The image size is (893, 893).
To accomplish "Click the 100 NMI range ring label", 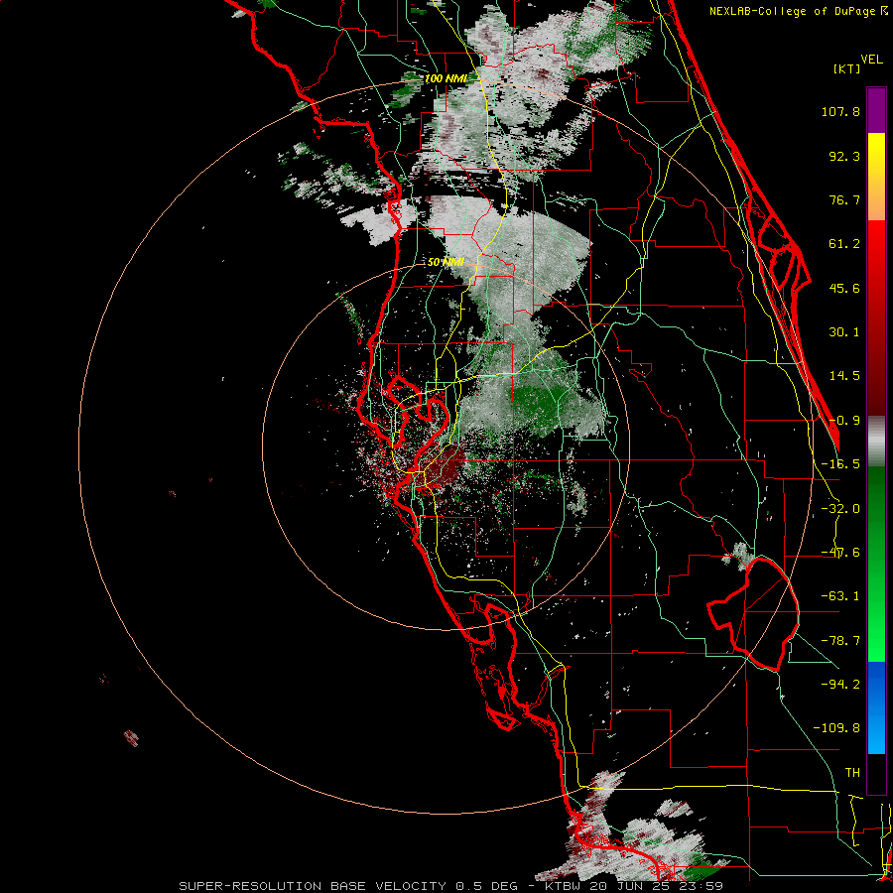I will [x=446, y=78].
